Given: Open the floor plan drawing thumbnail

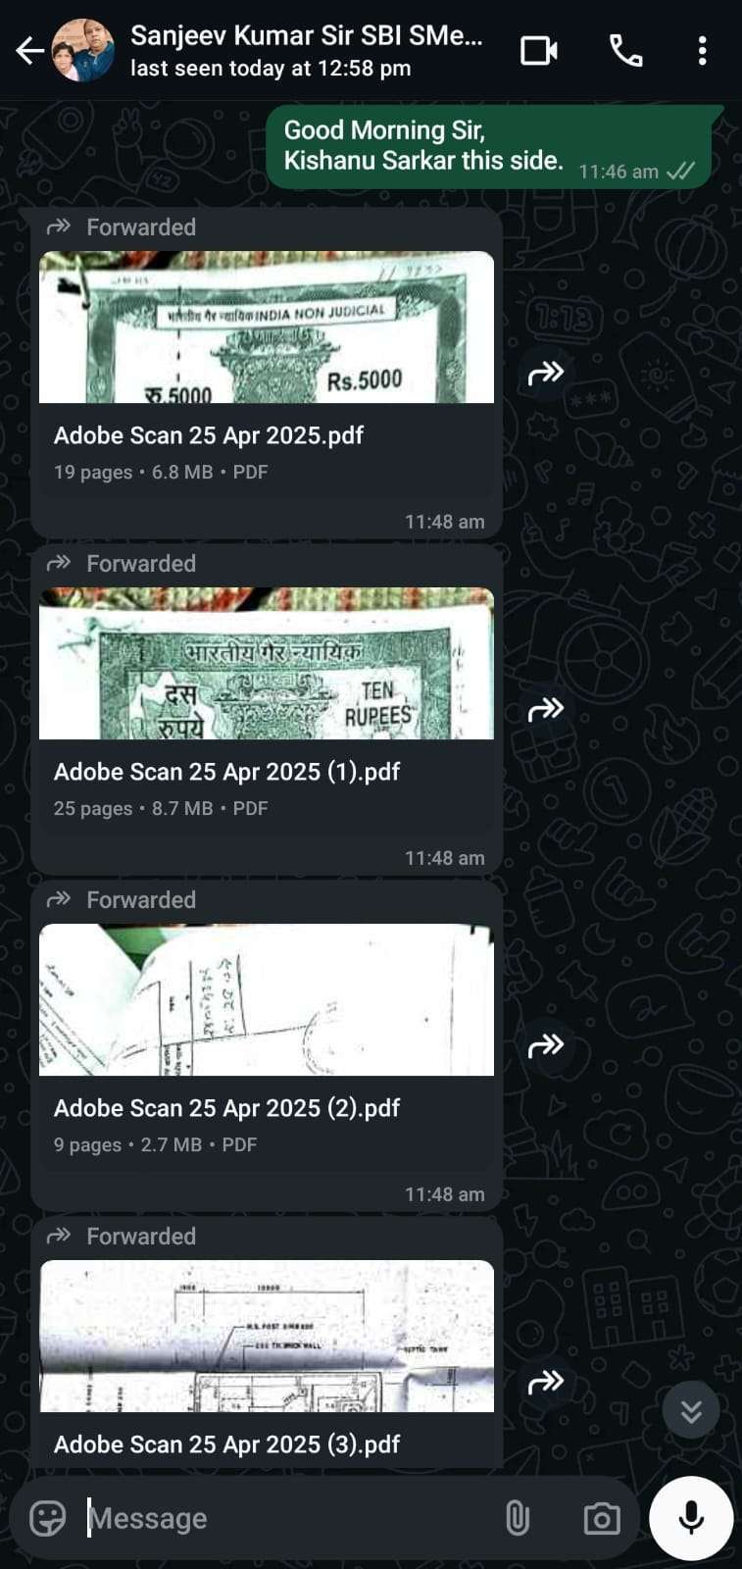Looking at the screenshot, I should click(x=267, y=1337).
